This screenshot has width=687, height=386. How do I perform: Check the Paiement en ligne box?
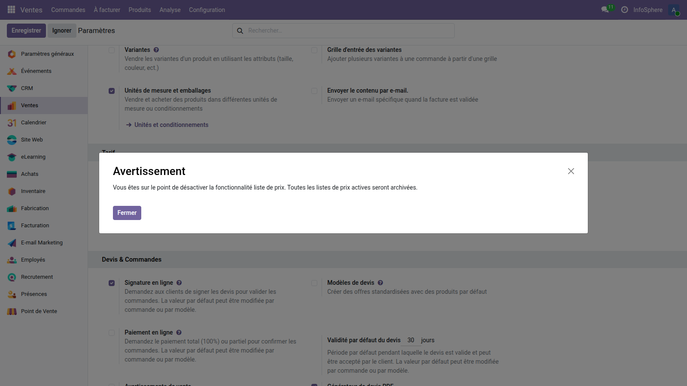pyautogui.click(x=112, y=332)
